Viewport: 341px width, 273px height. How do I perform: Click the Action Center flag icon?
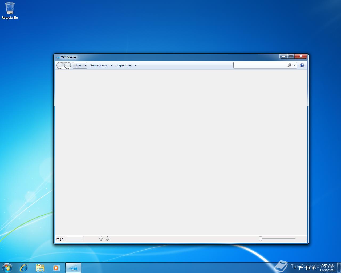pyautogui.click(x=301, y=268)
